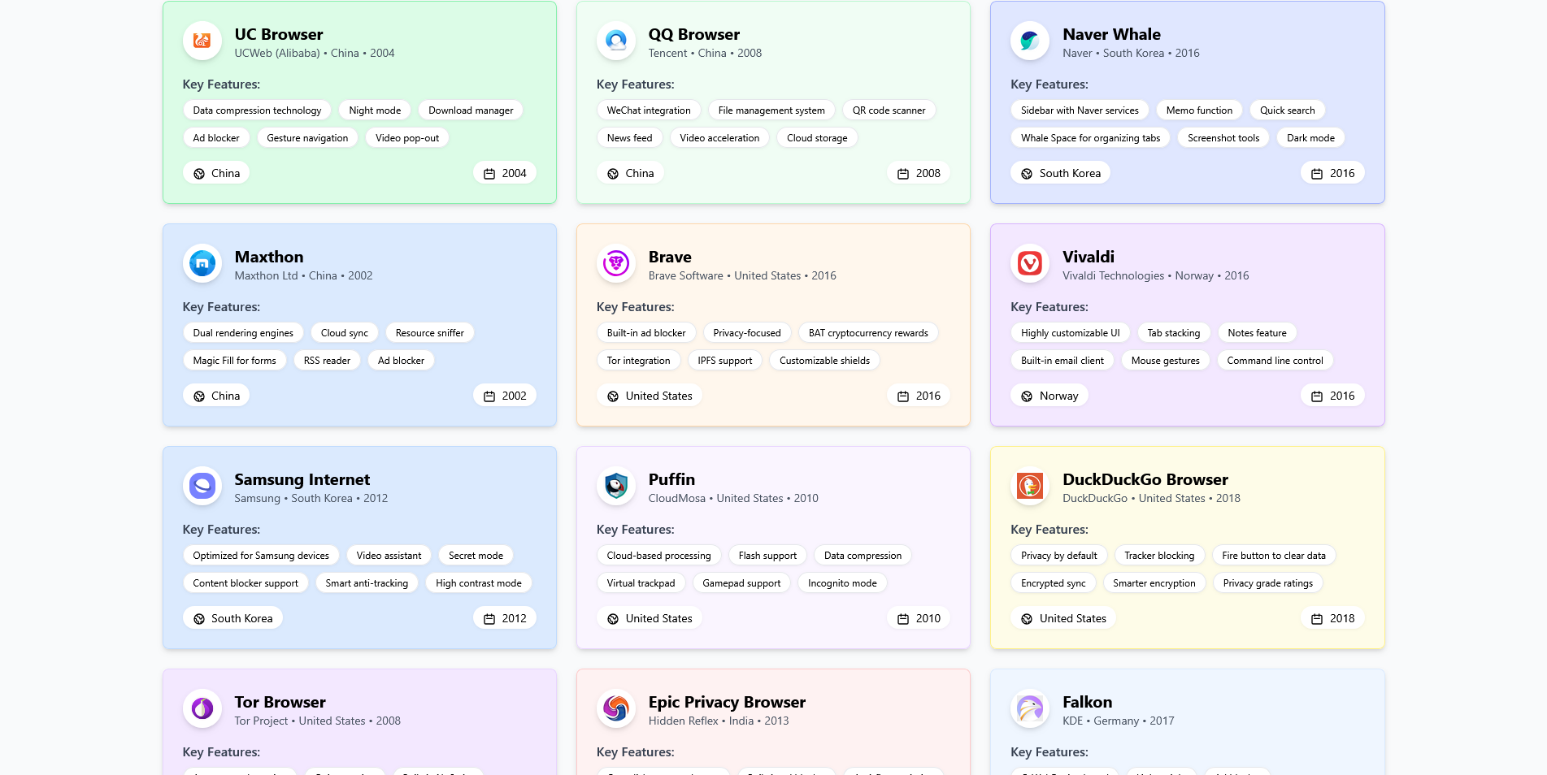Select the Vivaldi red logo icon
Viewport: 1547px width, 775px height.
click(1029, 263)
